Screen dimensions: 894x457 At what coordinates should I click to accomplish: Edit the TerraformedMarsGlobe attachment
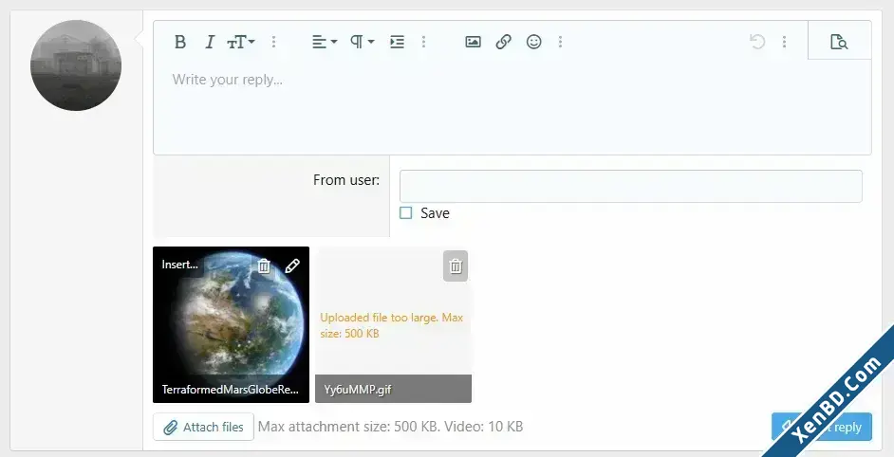pyautogui.click(x=292, y=266)
